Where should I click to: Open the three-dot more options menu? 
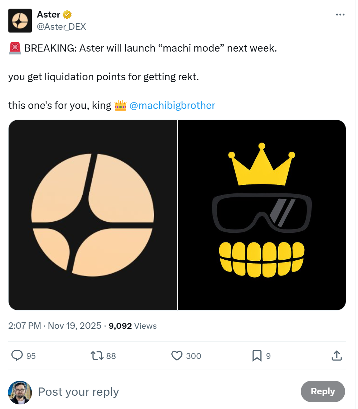(x=340, y=15)
